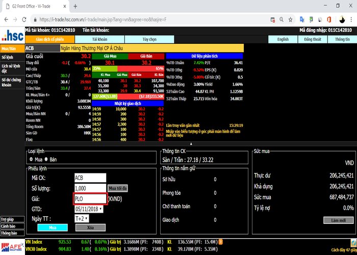357x255 pixels.
Task: Click the VN Index value 925.53
Action: (x=65, y=242)
